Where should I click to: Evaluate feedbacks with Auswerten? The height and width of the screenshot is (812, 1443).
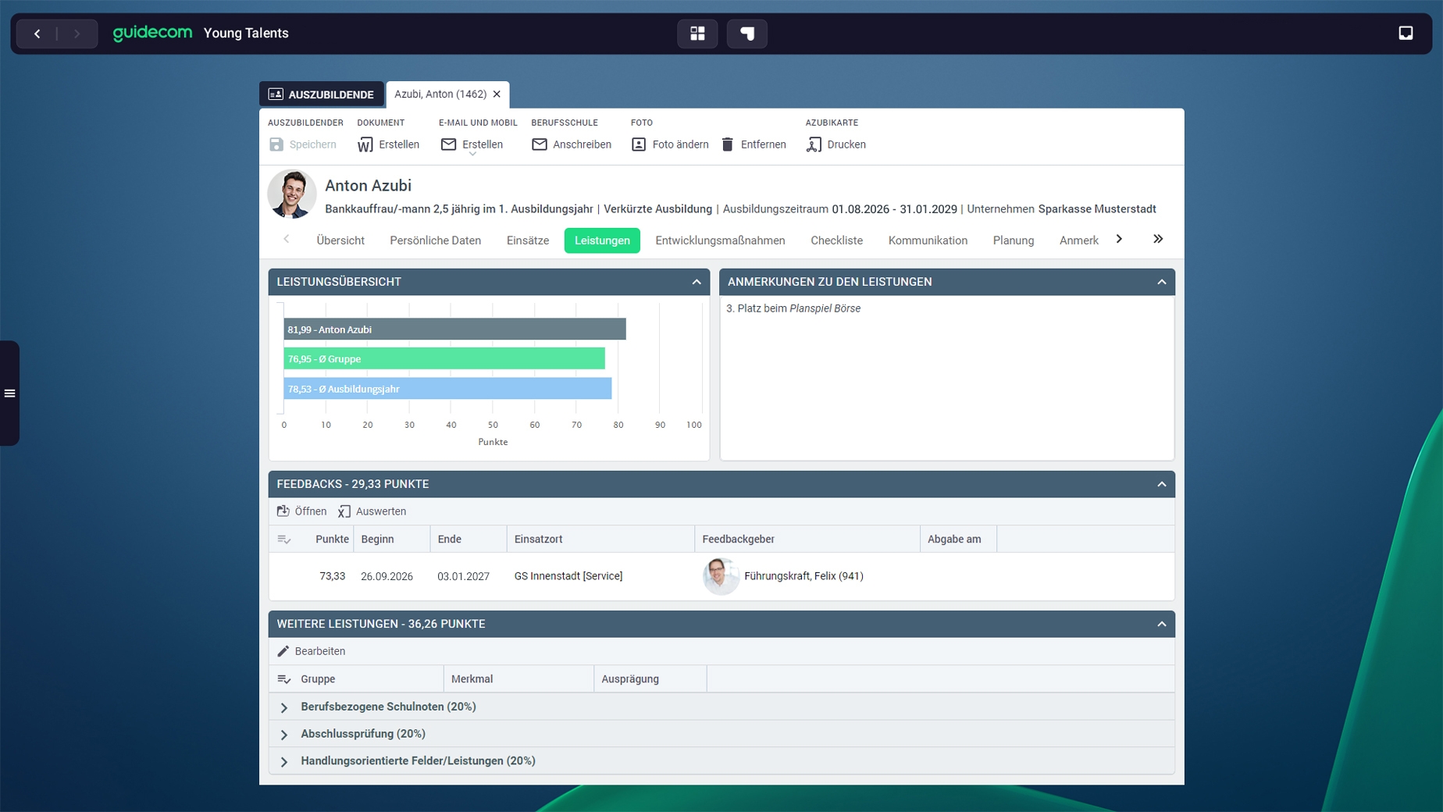pyautogui.click(x=372, y=511)
